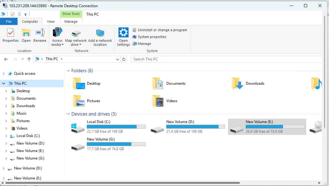The width and height of the screenshot is (329, 186).
Task: Select Music in the navigation tree
Action: 22,113
